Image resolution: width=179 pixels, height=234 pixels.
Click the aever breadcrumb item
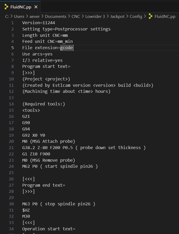tap(34, 16)
